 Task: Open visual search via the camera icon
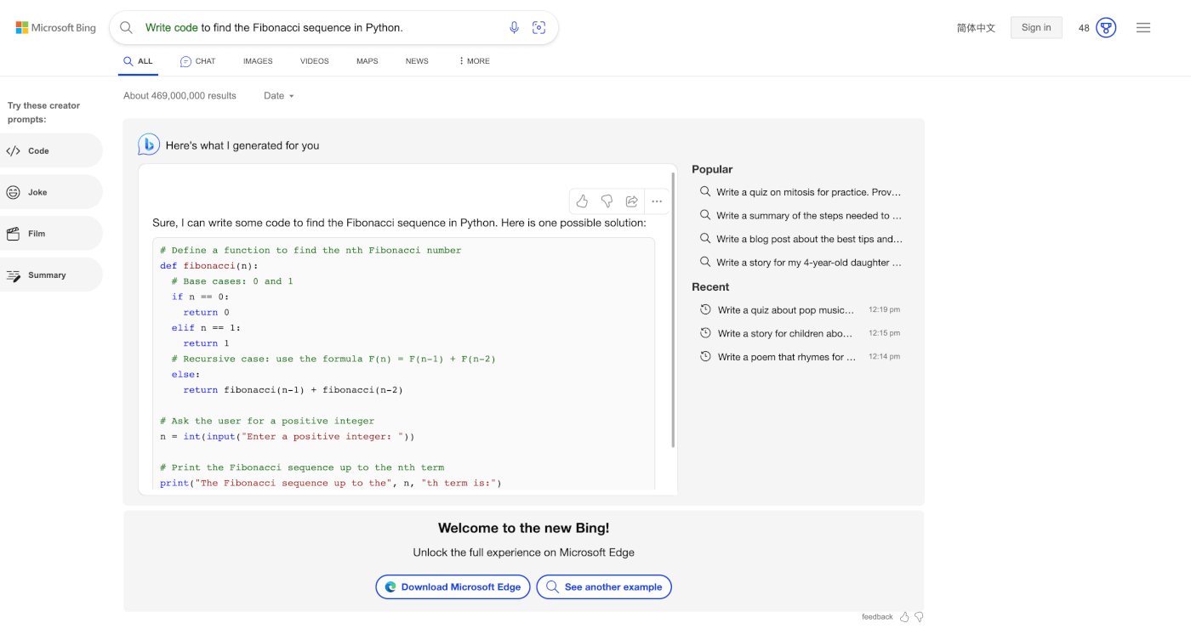[x=539, y=27]
